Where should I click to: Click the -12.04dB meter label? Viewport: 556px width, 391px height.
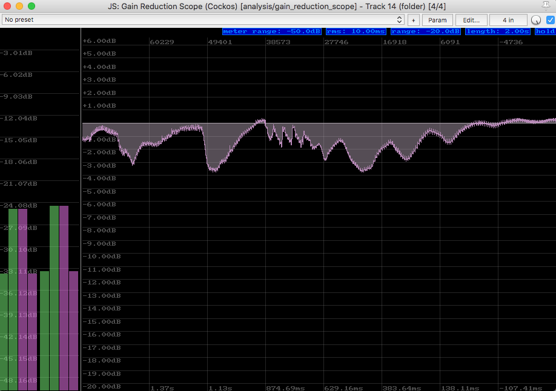pyautogui.click(x=18, y=119)
